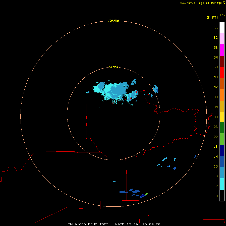Click the 62 legend value
The height and width of the screenshot is (226, 226).
point(216,38)
